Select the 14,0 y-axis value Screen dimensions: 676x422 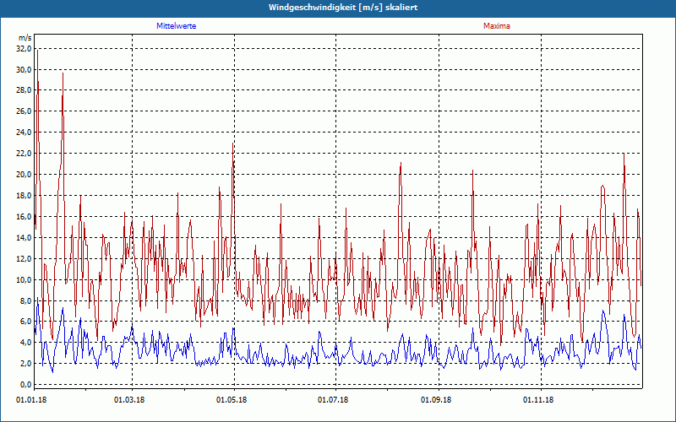(25, 238)
